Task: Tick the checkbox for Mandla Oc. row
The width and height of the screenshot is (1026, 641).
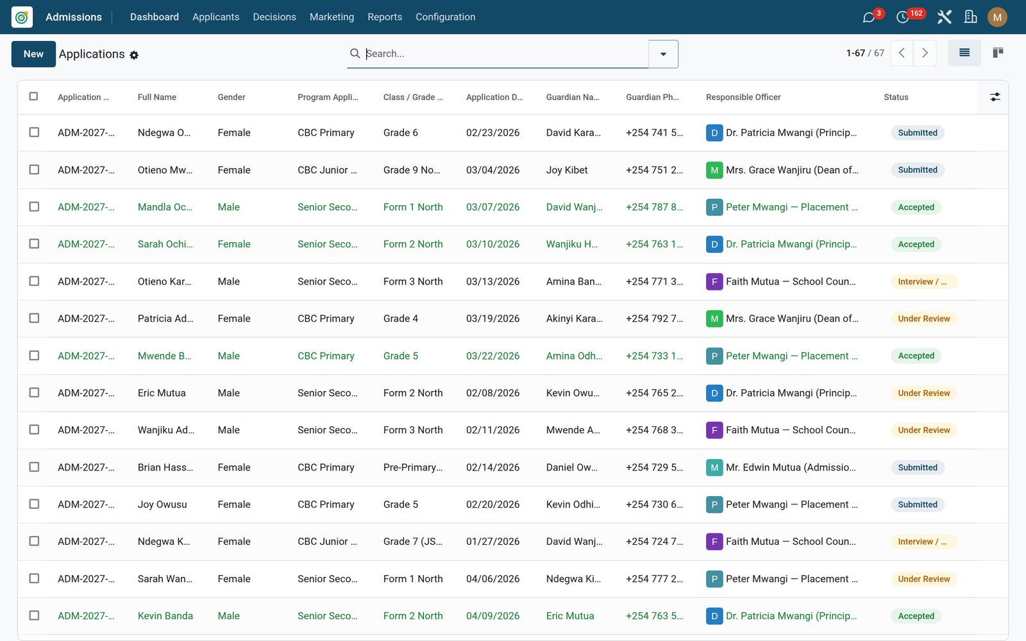Action: pyautogui.click(x=34, y=206)
